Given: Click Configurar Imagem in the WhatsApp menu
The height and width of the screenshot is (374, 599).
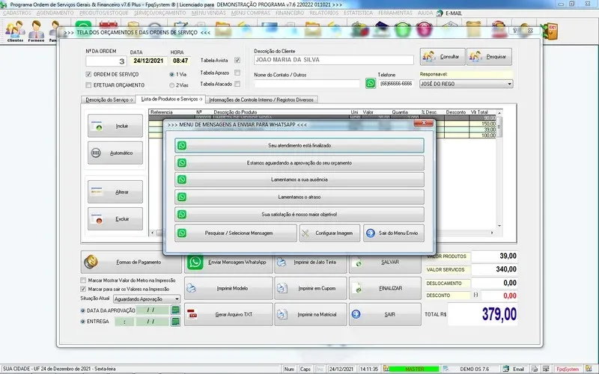Looking at the screenshot, I should coord(330,233).
